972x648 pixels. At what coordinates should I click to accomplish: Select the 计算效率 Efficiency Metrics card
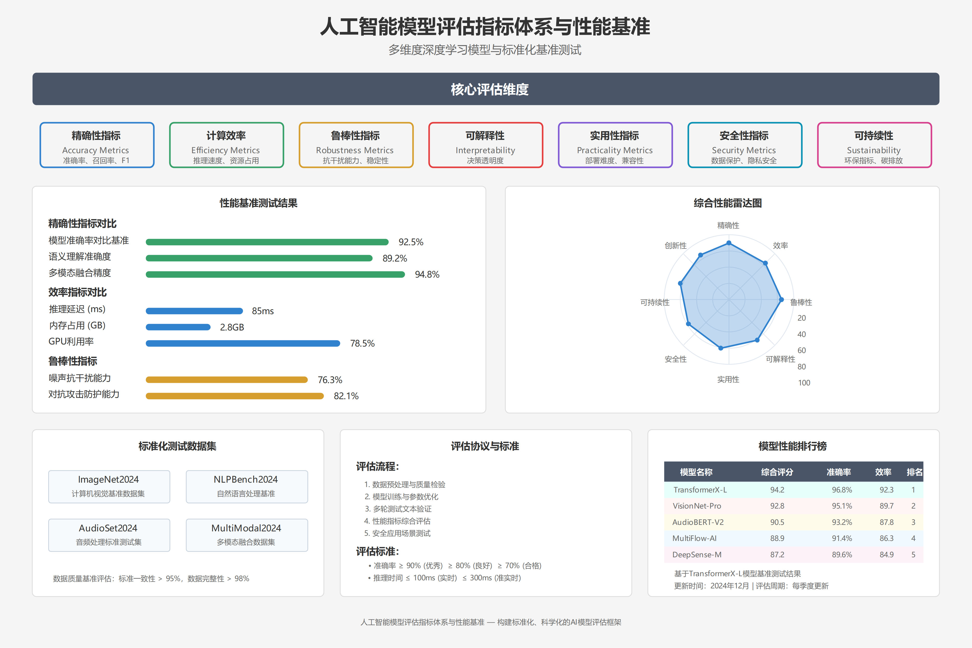click(x=226, y=145)
